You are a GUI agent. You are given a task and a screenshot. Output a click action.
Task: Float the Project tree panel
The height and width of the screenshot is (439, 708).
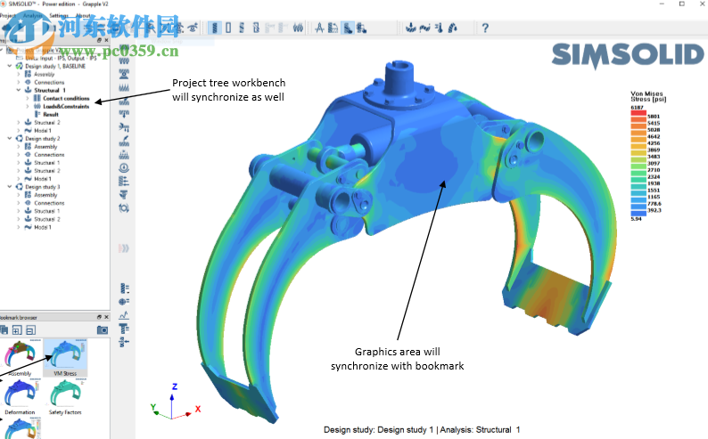[x=99, y=40]
